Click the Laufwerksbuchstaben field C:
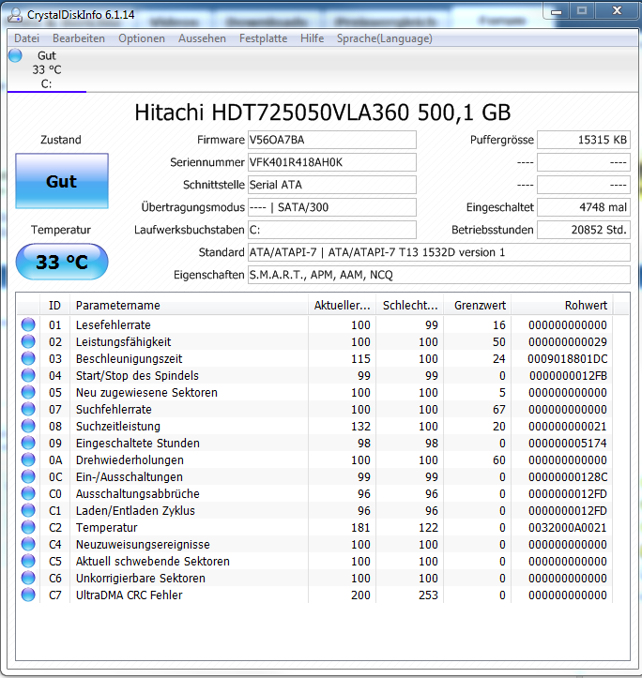The image size is (642, 678). [x=332, y=230]
